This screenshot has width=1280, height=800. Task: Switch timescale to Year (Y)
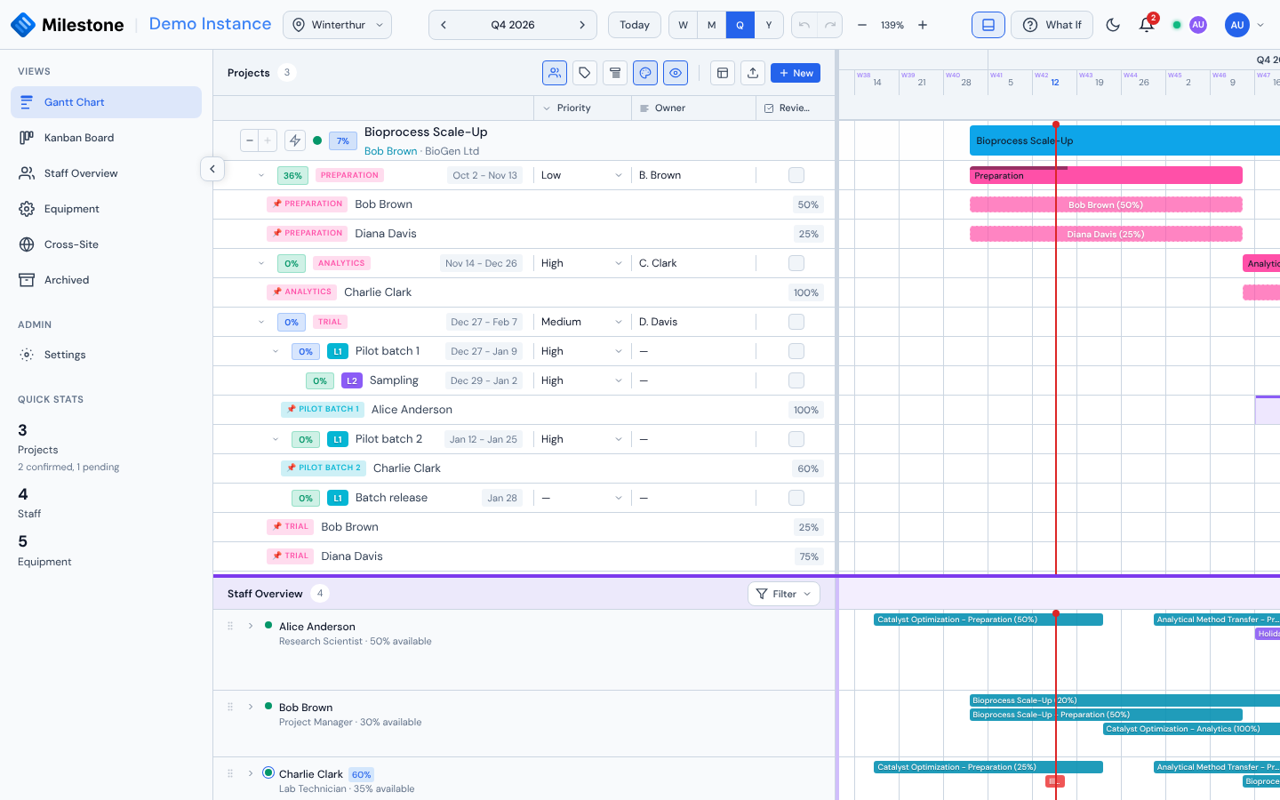pos(769,25)
